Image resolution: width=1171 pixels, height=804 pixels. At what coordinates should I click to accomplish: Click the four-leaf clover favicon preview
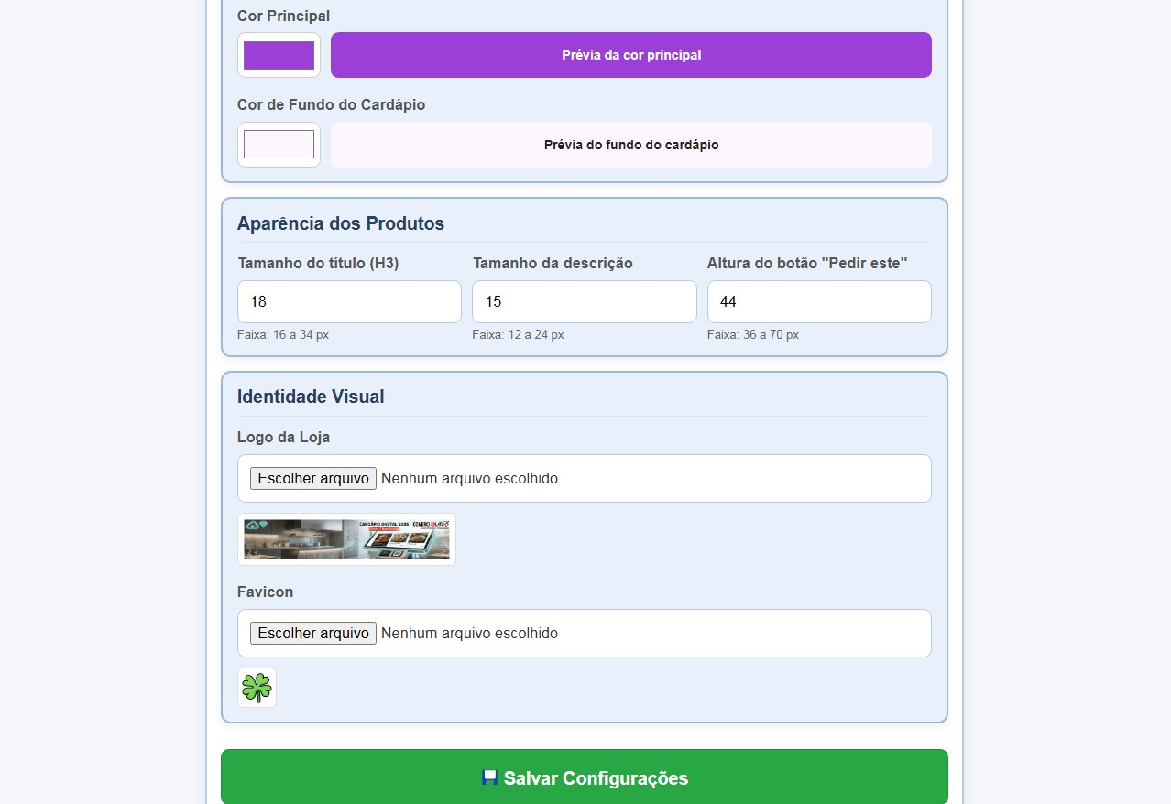tap(257, 688)
